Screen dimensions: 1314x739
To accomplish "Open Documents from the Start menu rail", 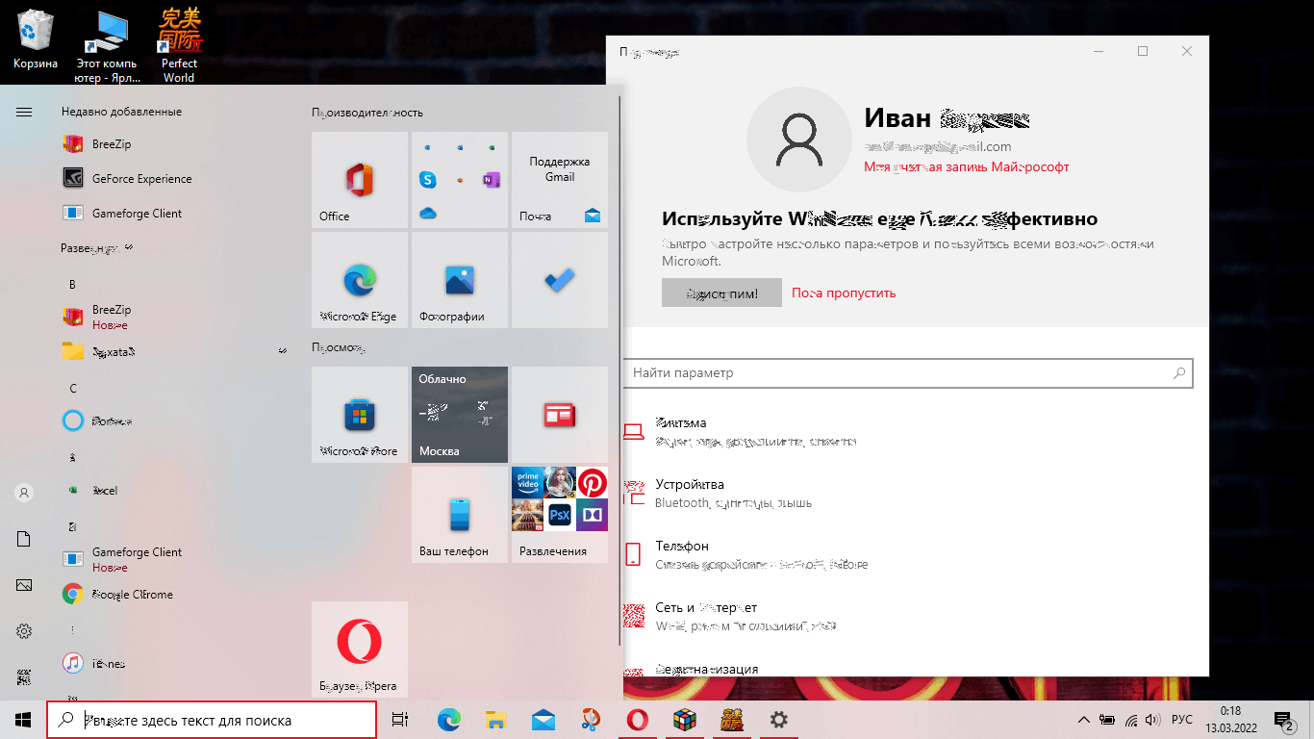I will 24,539.
